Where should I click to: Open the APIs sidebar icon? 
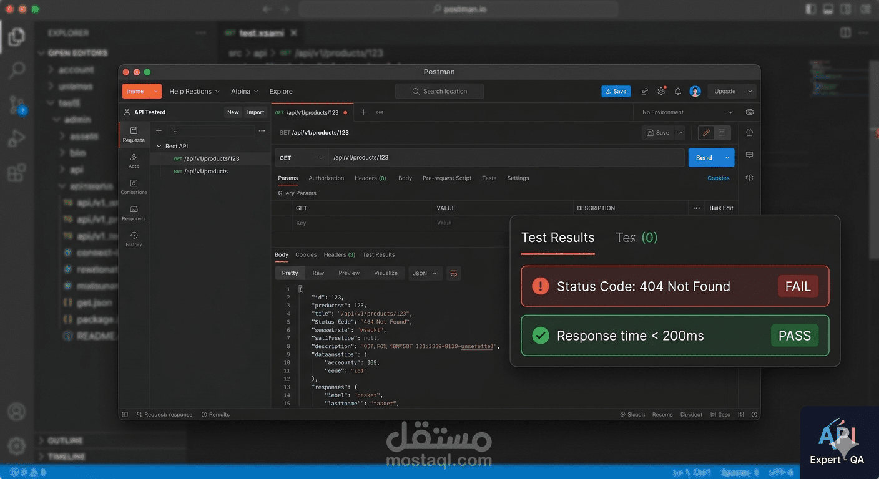[134, 161]
